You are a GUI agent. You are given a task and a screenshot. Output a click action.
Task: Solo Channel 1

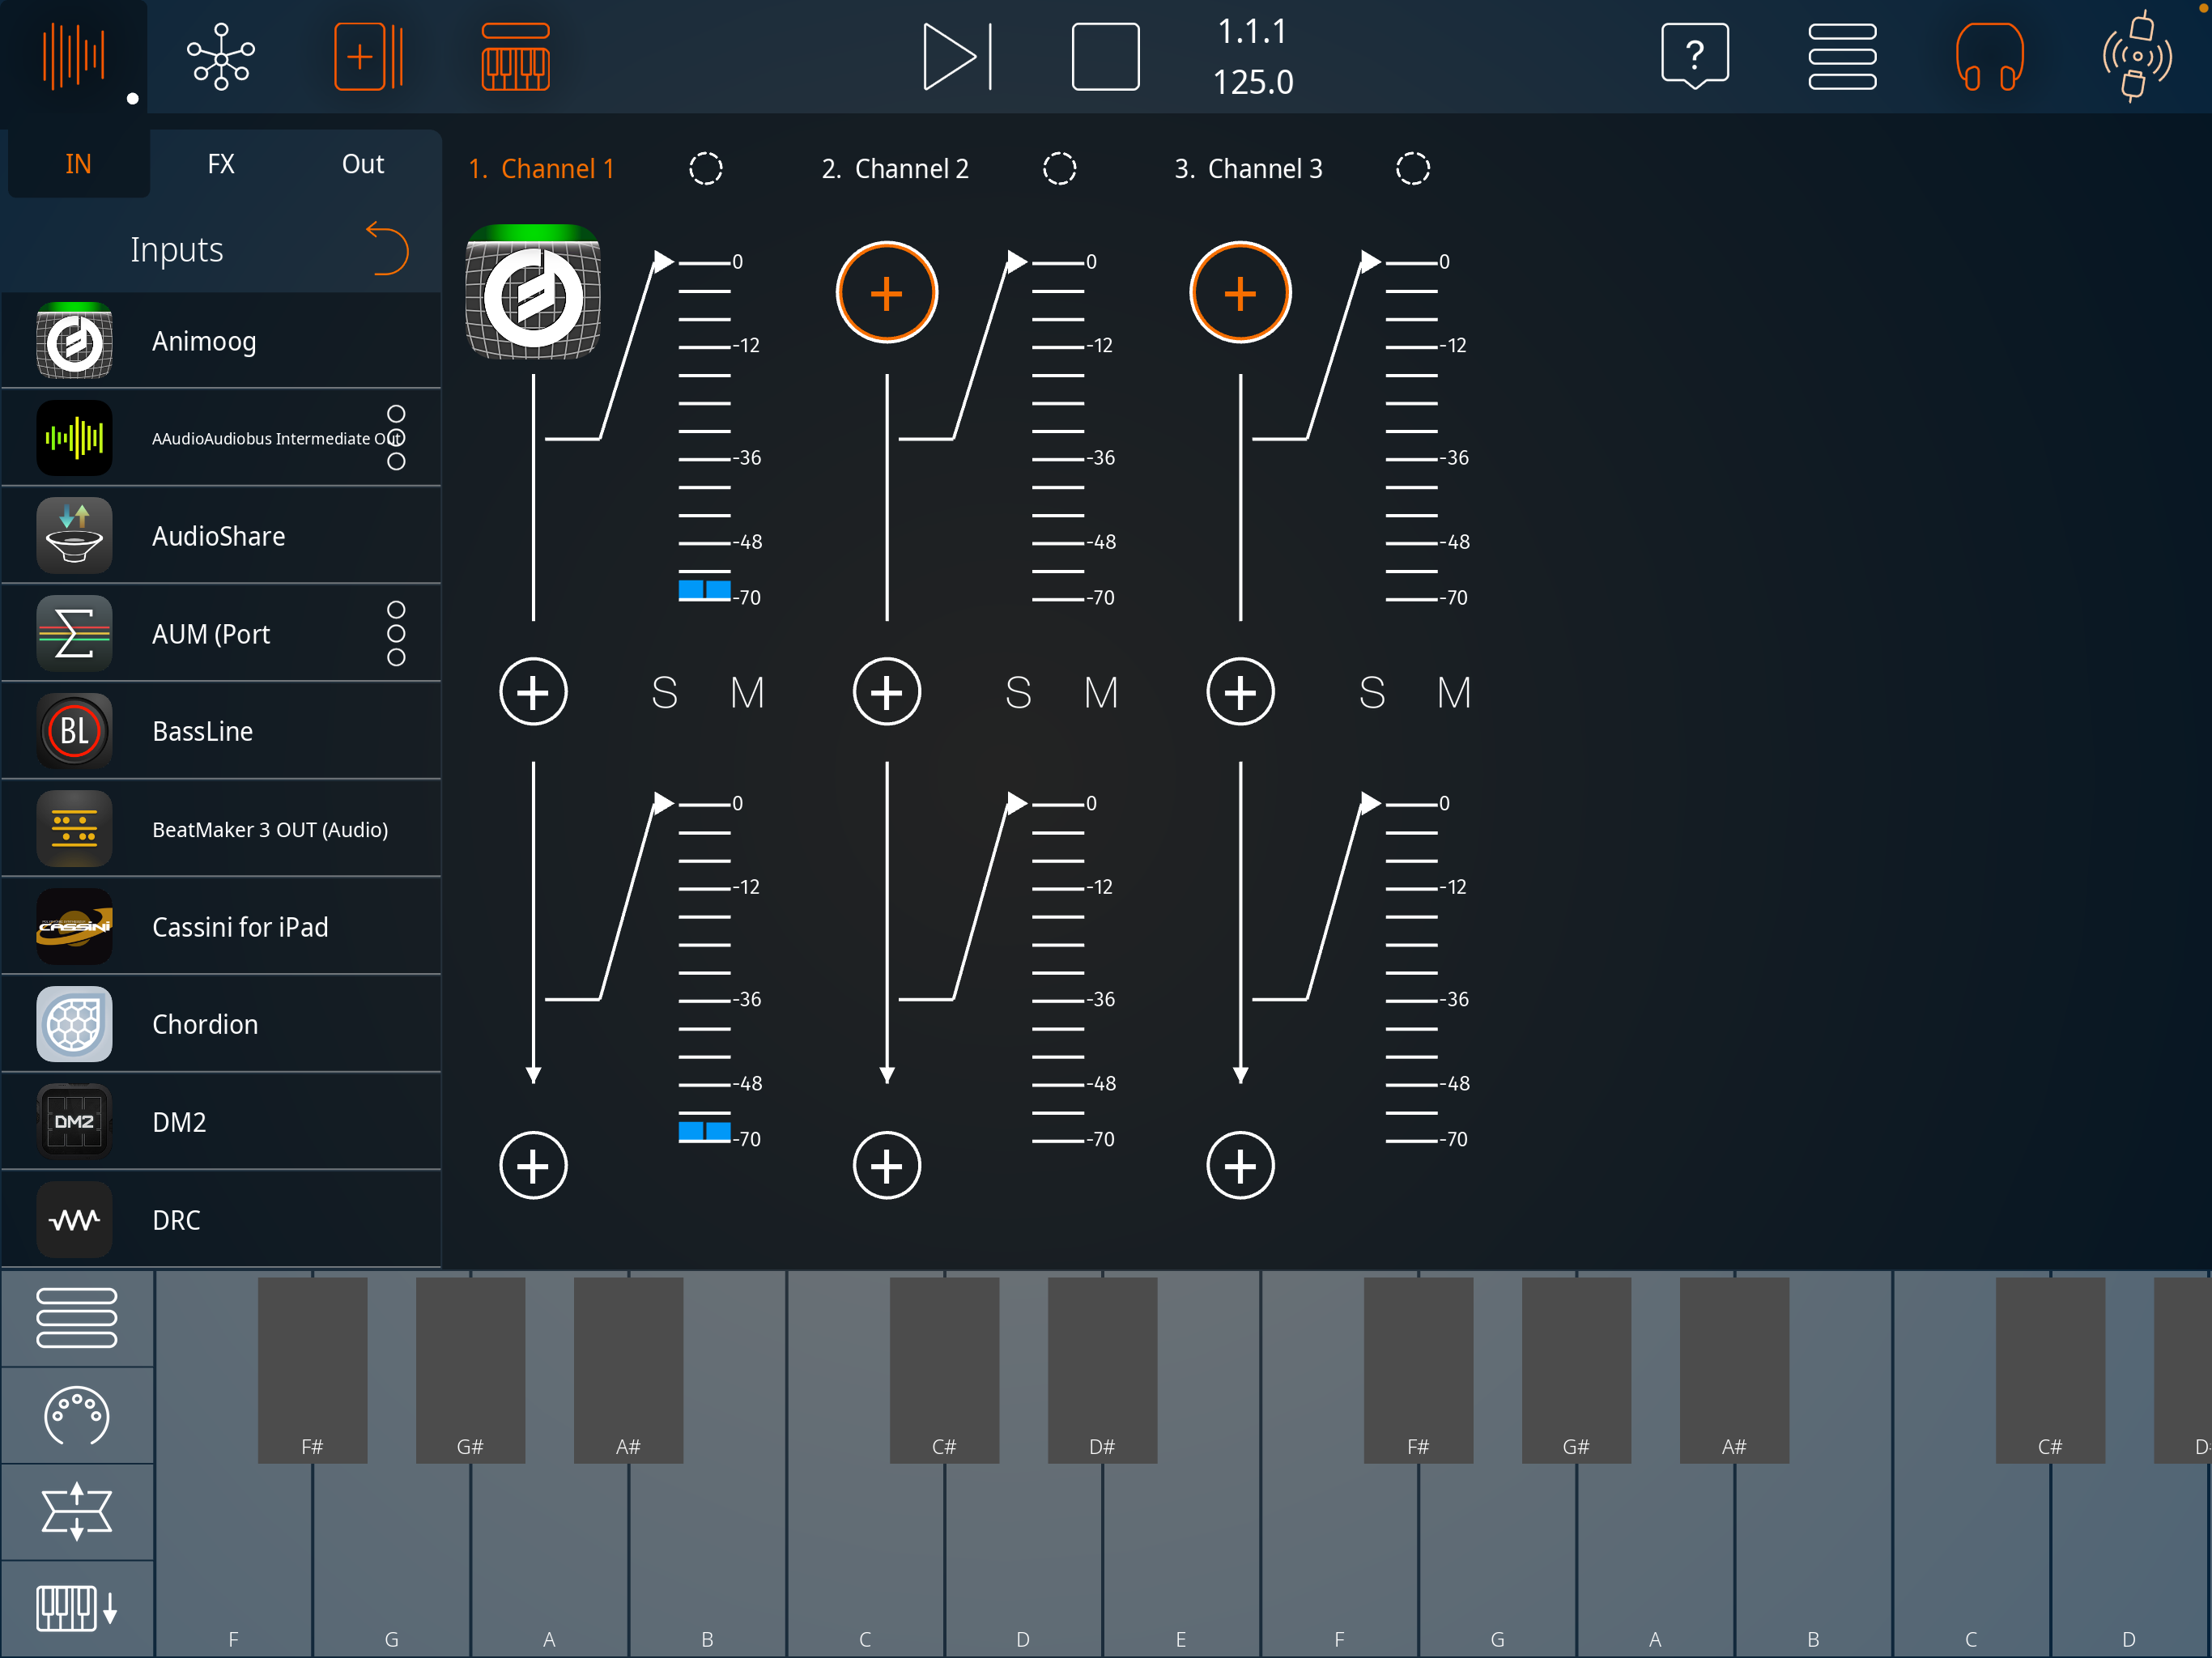click(664, 692)
